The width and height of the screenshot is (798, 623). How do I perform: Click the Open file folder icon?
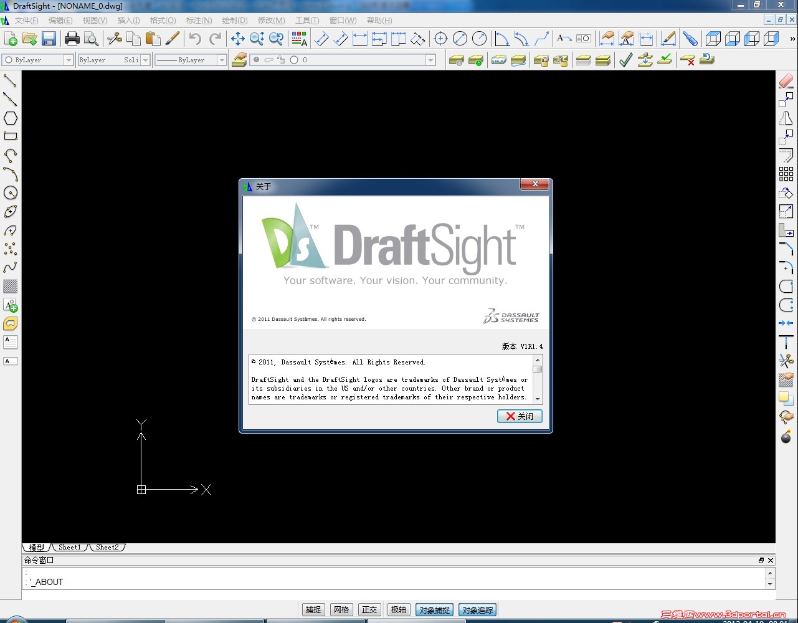29,39
